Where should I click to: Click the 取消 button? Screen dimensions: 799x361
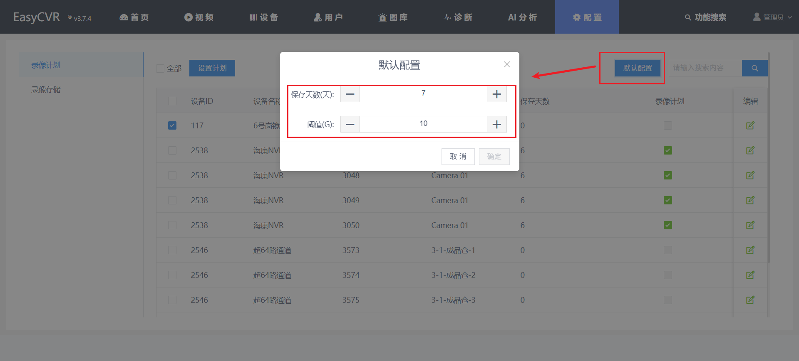pos(458,157)
